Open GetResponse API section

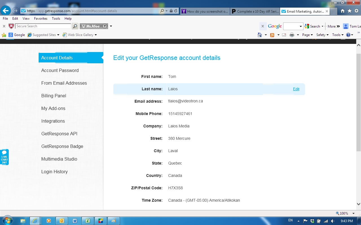point(59,134)
